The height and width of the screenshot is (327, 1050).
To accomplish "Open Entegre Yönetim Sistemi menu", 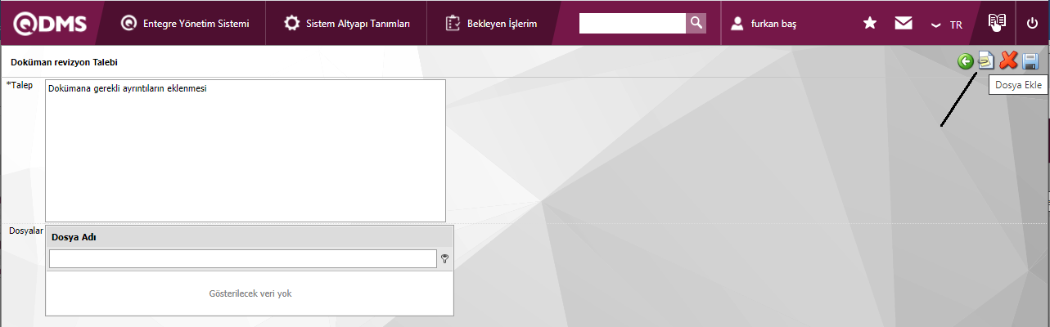I will pyautogui.click(x=185, y=24).
